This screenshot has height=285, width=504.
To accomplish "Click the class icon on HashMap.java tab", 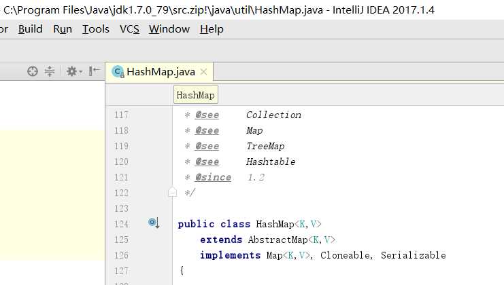I will click(x=118, y=72).
